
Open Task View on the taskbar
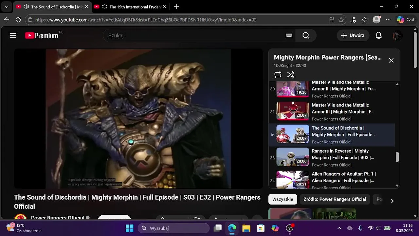click(217, 228)
